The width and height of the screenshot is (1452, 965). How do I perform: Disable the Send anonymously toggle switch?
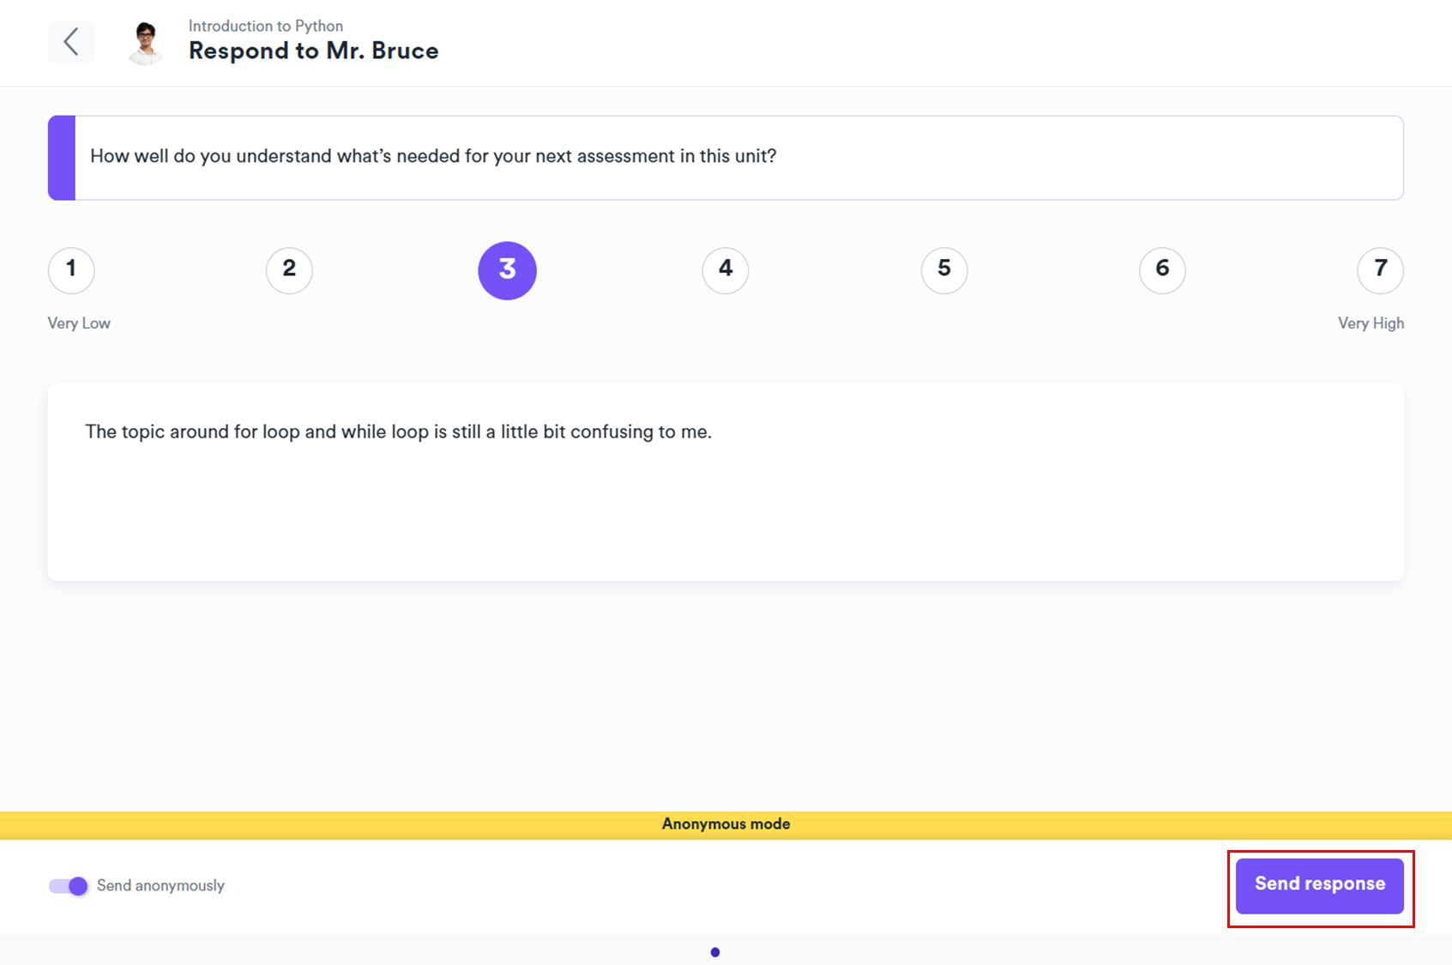[69, 886]
